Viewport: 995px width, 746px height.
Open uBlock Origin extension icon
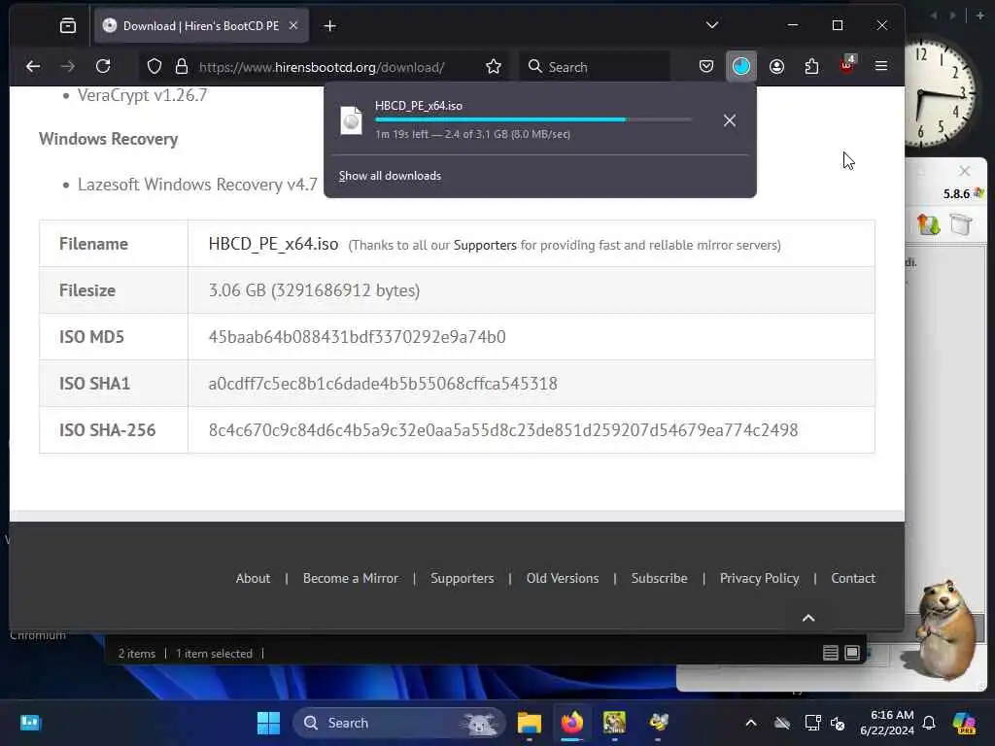(847, 65)
